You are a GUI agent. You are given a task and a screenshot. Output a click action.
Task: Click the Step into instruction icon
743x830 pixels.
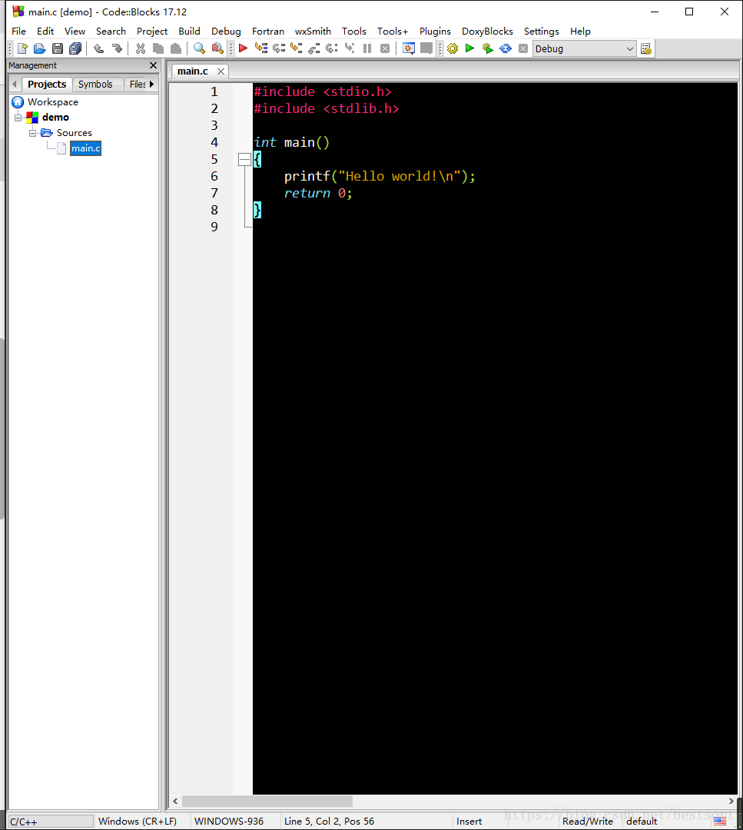[350, 48]
